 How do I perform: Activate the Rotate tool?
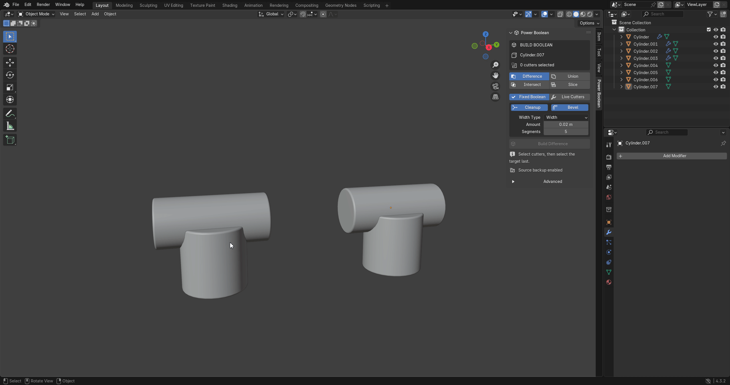pos(10,75)
